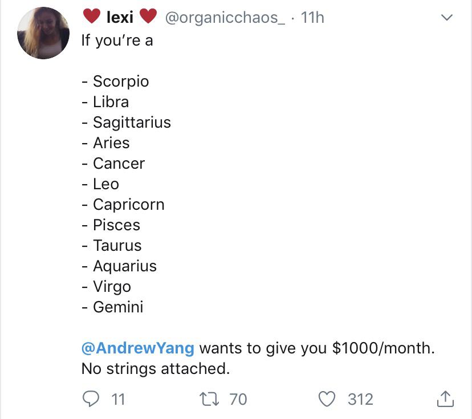Open the tweet options chevron

tap(446, 17)
